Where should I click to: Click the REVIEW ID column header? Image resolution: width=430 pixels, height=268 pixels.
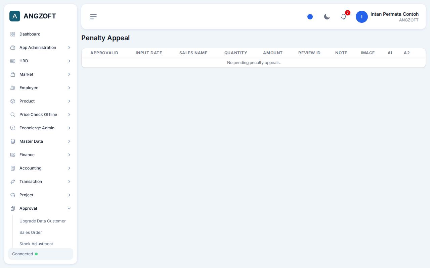click(309, 53)
